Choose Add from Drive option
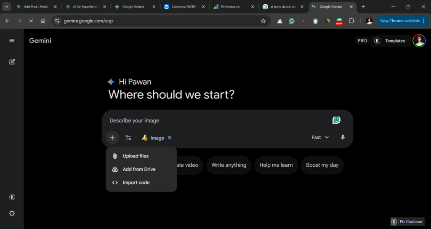The width and height of the screenshot is (431, 229). (x=139, y=169)
